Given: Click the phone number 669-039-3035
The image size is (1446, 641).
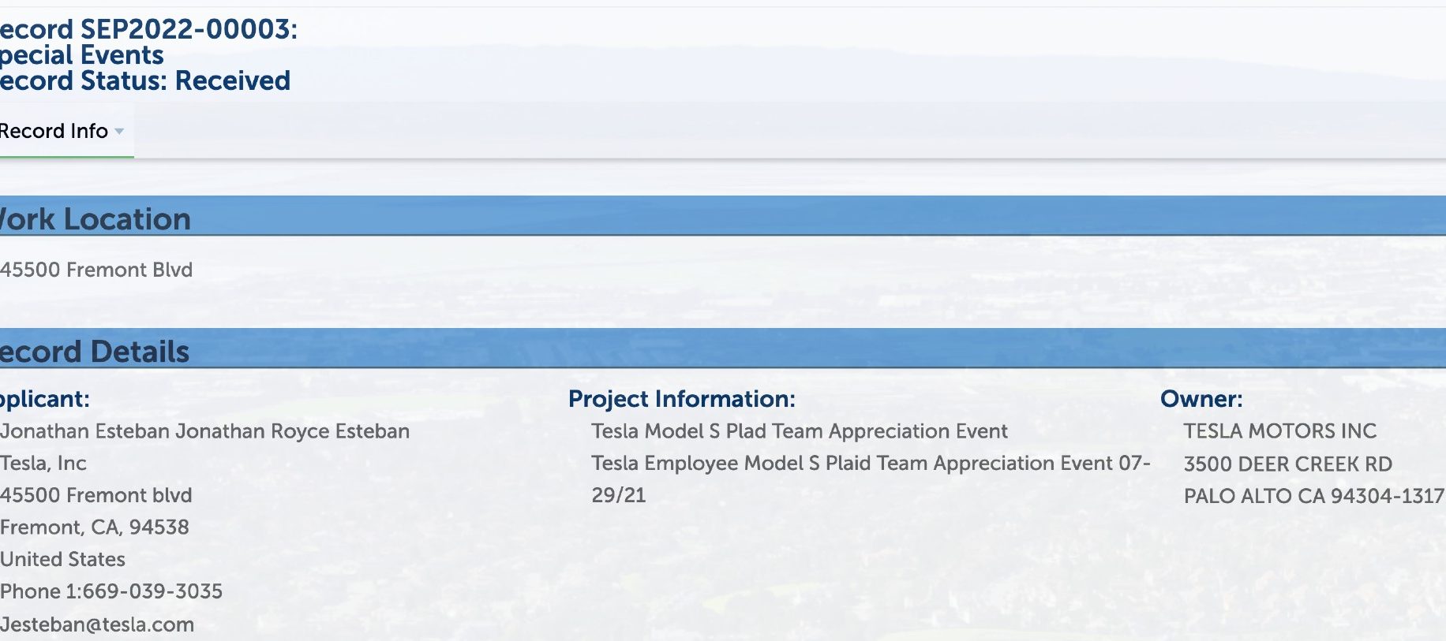Looking at the screenshot, I should pyautogui.click(x=153, y=591).
